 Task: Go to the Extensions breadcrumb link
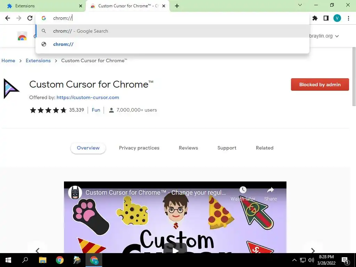38,60
